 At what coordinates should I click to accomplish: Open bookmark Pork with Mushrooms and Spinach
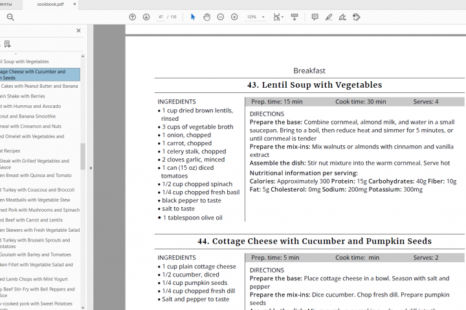pos(40,210)
